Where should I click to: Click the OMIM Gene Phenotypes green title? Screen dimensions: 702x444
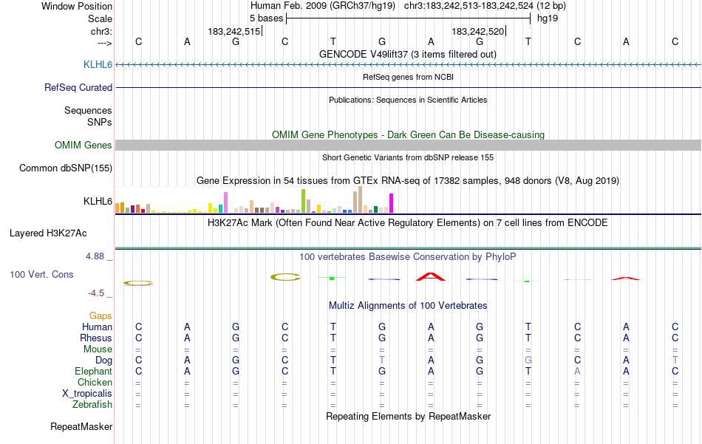click(408, 134)
